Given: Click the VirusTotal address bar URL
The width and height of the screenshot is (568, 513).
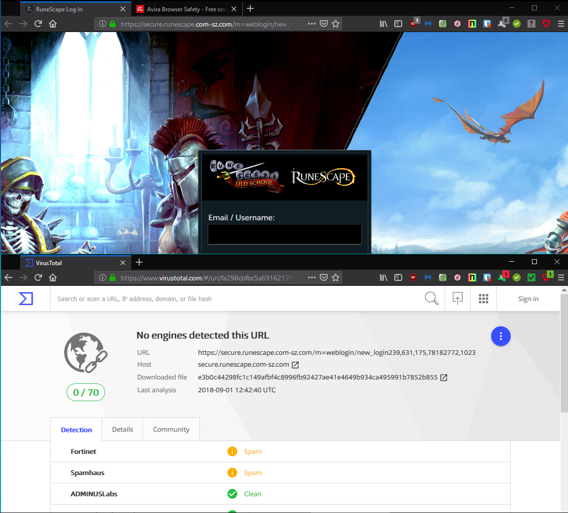Looking at the screenshot, I should (x=206, y=278).
